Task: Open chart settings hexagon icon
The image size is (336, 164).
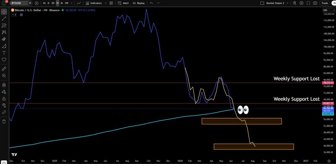Action: tap(301, 3)
